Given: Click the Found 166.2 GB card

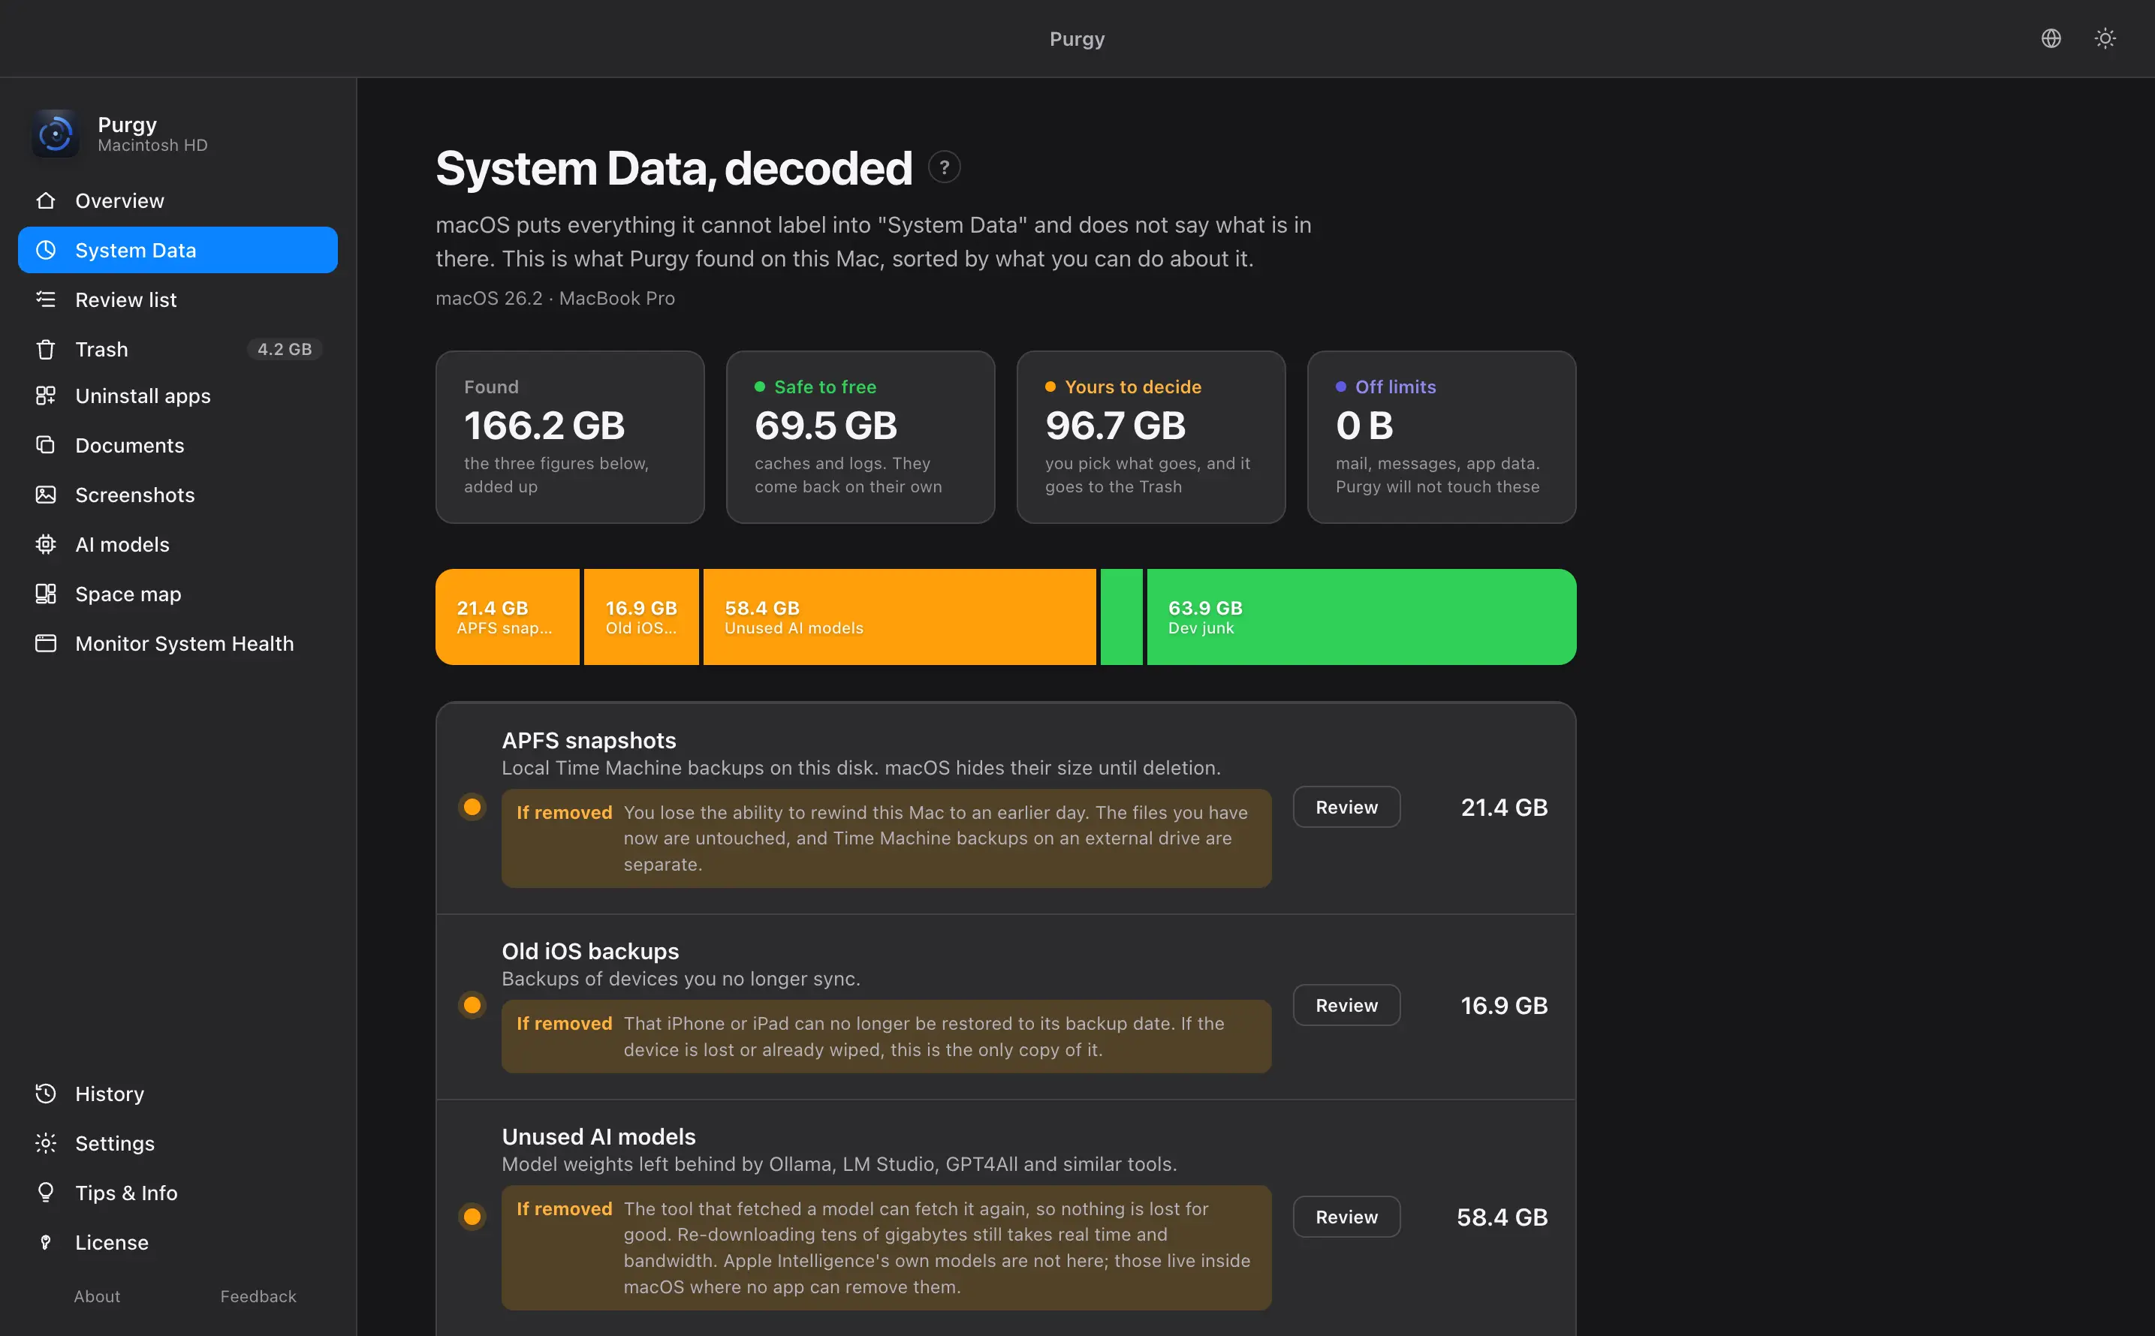Looking at the screenshot, I should click(570, 438).
